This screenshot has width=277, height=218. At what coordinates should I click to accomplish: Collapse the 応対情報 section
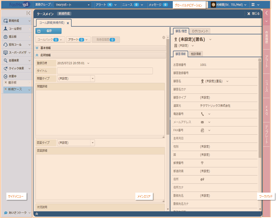pyautogui.click(x=37, y=55)
